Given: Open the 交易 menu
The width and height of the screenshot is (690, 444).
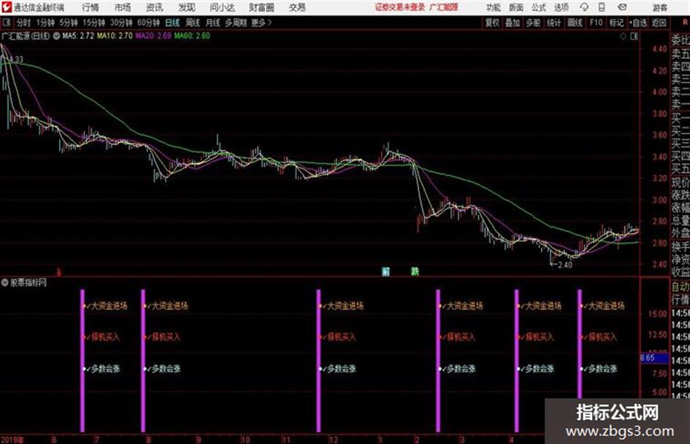Looking at the screenshot, I should pyautogui.click(x=297, y=7).
